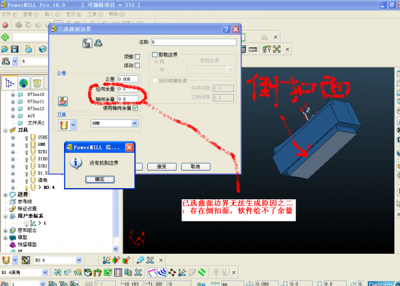Select the 外 radio option
Viewport: 400px width, 286px height.
156,69
